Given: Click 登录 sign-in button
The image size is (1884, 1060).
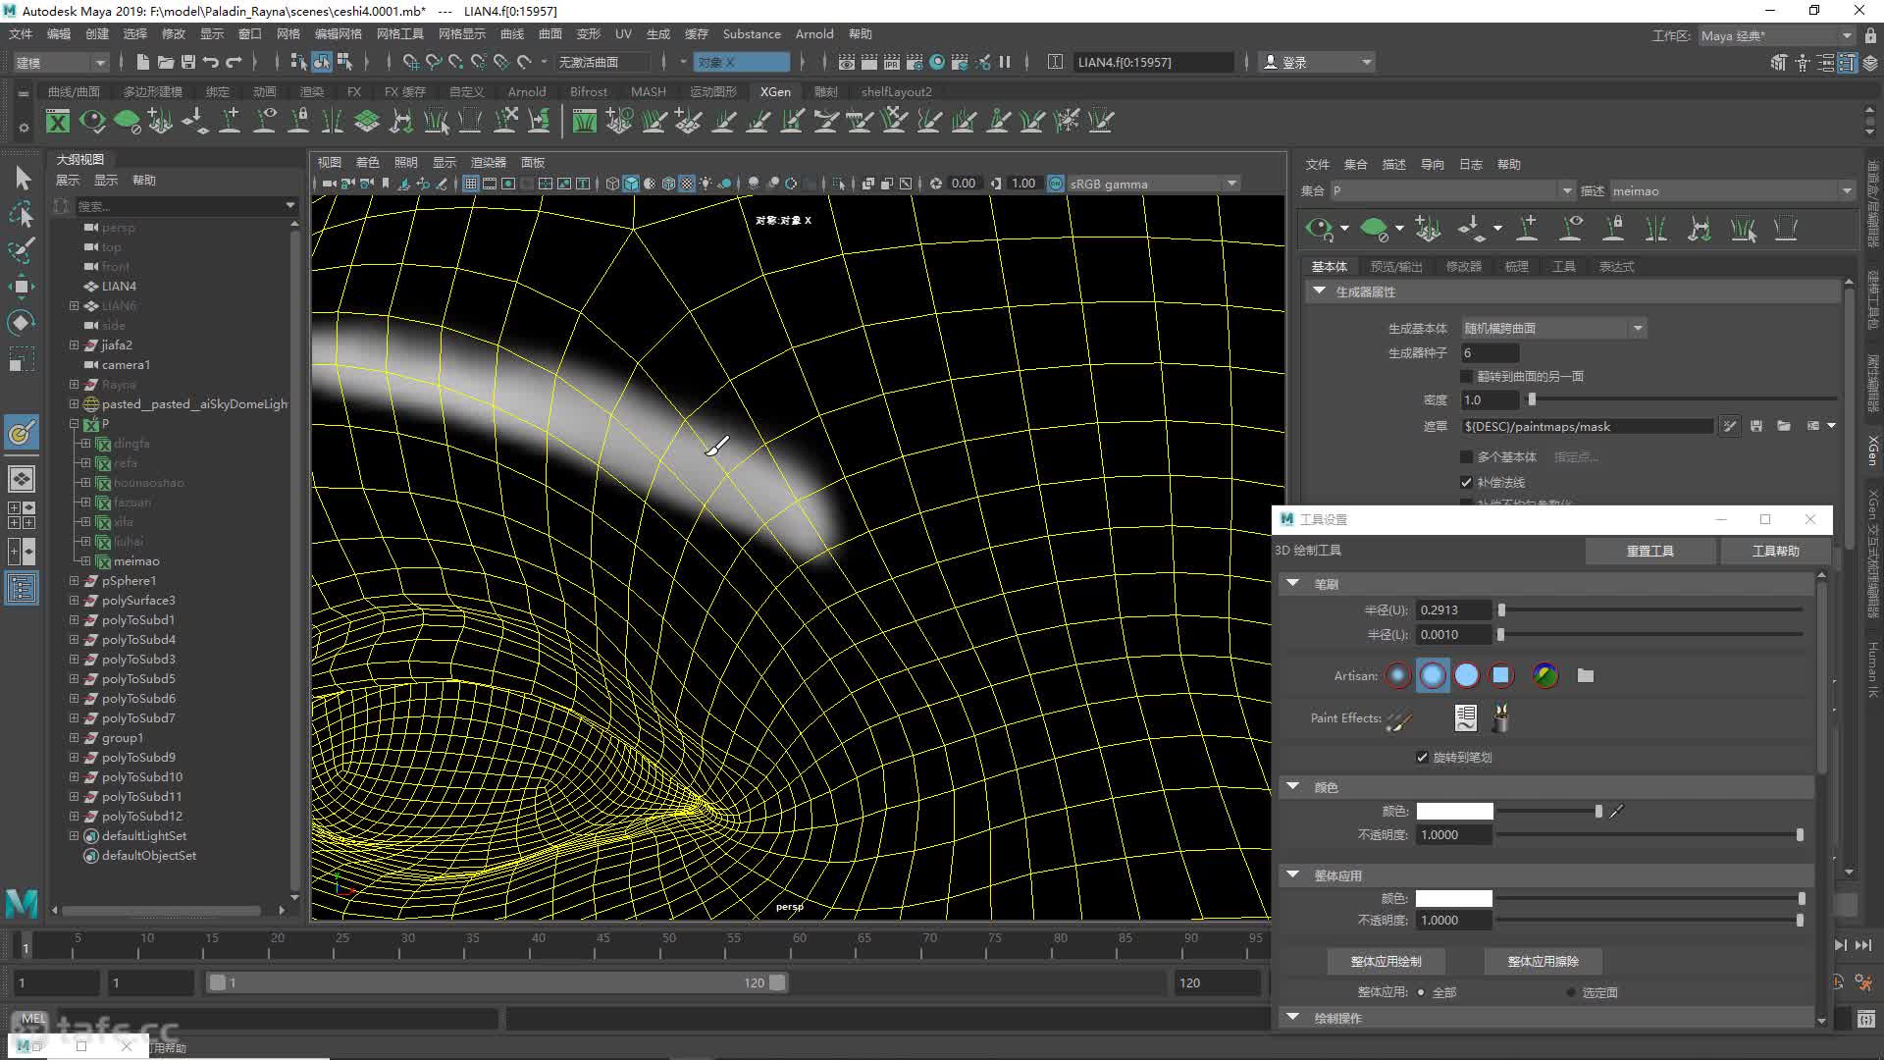Looking at the screenshot, I should point(1318,62).
